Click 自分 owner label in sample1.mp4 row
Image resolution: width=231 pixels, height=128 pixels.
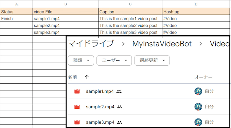pos(209,91)
